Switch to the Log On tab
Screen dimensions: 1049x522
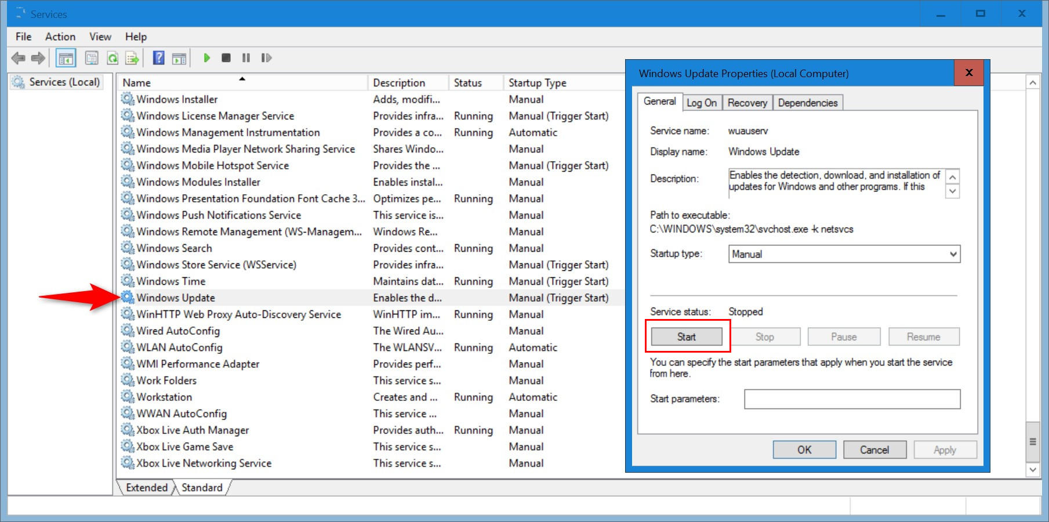[x=702, y=103]
